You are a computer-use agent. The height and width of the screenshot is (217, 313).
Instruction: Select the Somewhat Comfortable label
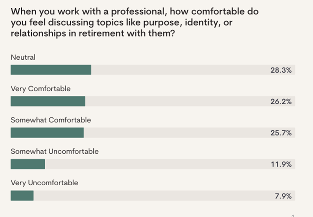tap(51, 120)
